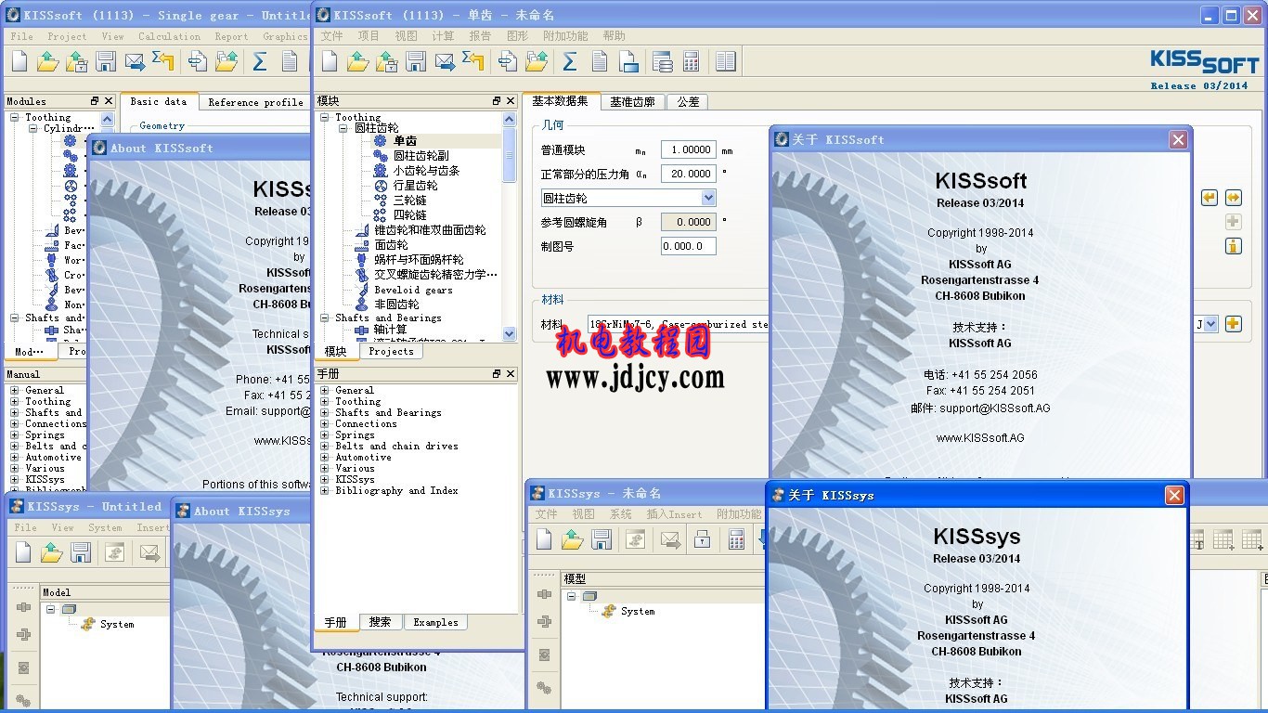Open database tool icon in Chinese KISSsoft toolbar
Viewport: 1268px width, 713px height.
(662, 62)
